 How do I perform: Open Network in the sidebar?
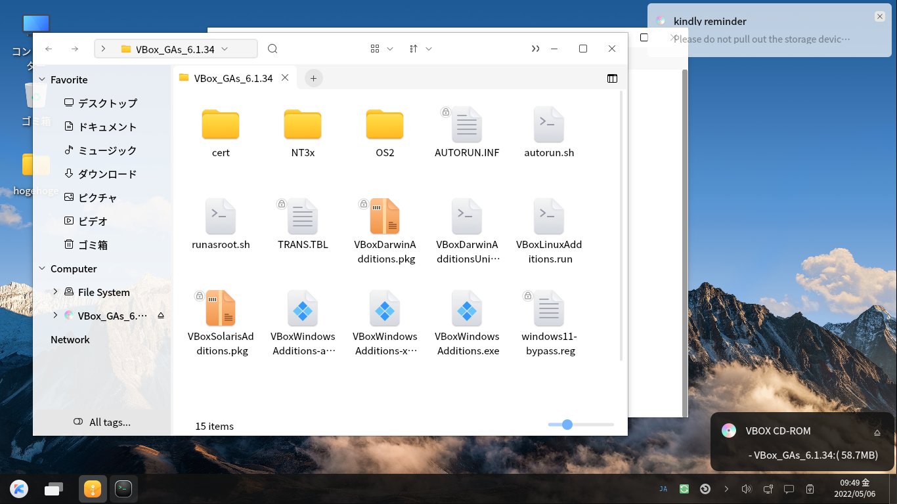coord(70,339)
